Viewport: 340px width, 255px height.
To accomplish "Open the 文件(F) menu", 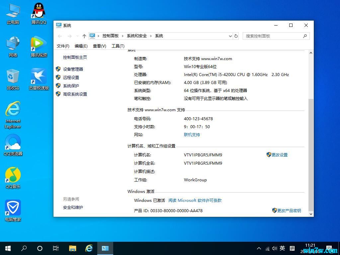I will (63, 46).
